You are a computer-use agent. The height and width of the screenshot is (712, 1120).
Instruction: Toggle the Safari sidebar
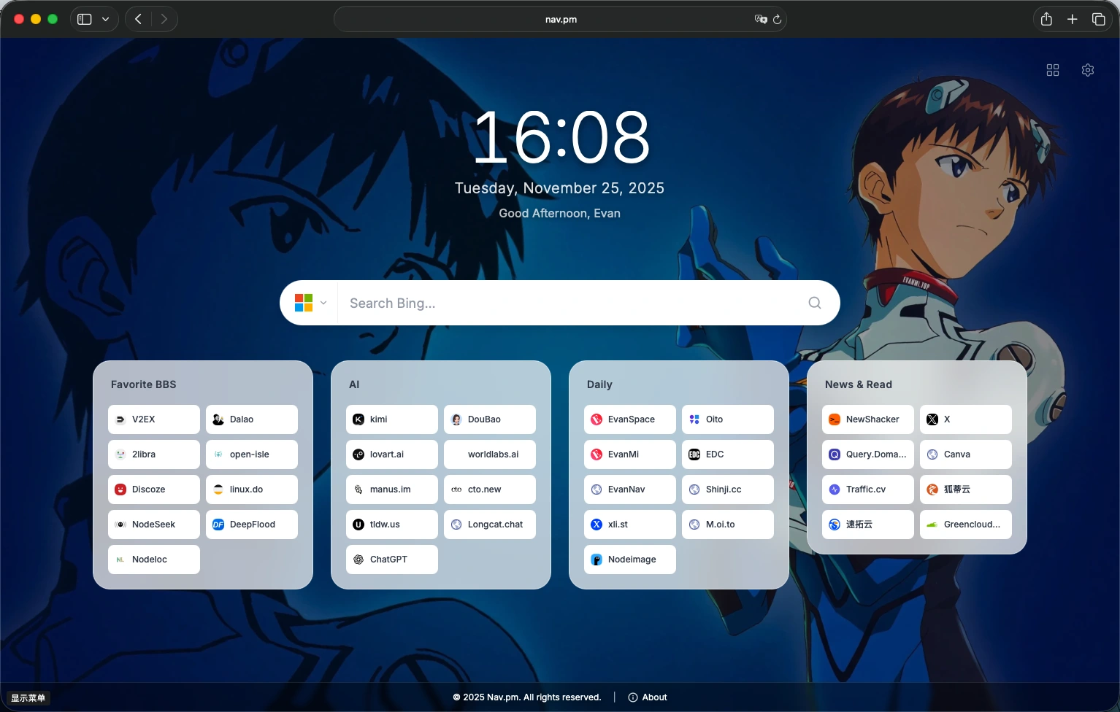(85, 20)
